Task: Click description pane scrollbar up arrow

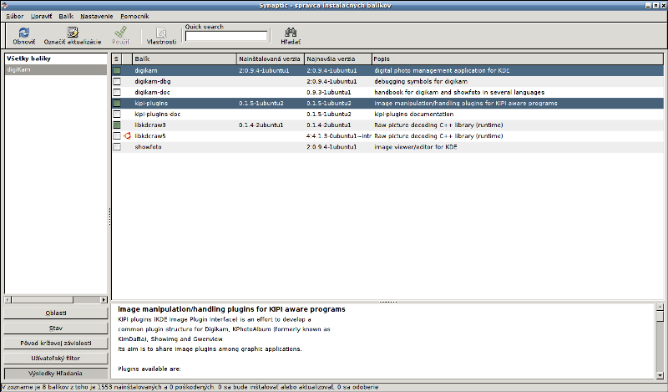Action: tap(660, 307)
